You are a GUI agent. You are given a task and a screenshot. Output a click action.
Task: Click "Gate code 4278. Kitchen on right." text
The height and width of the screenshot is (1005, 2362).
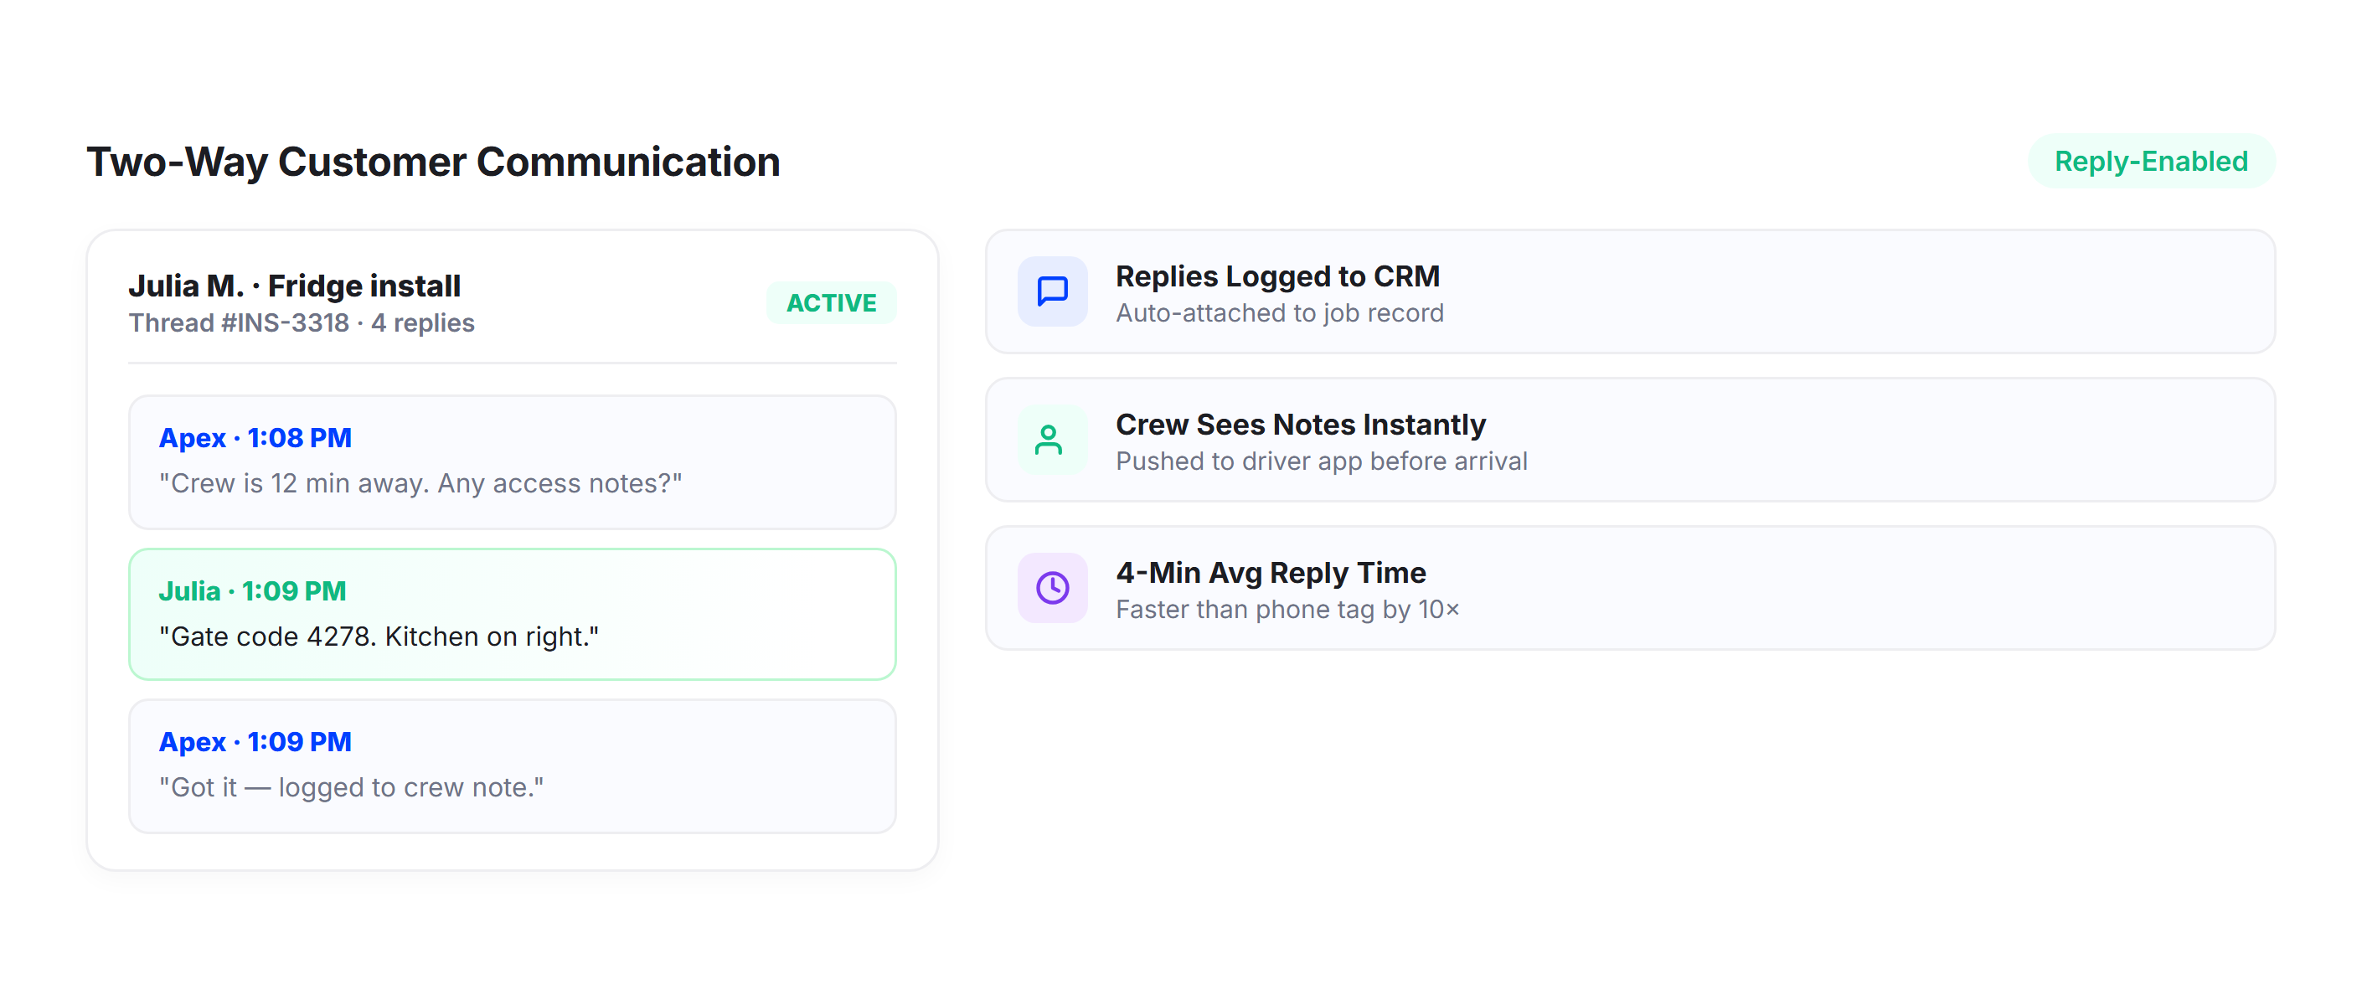[x=379, y=636]
